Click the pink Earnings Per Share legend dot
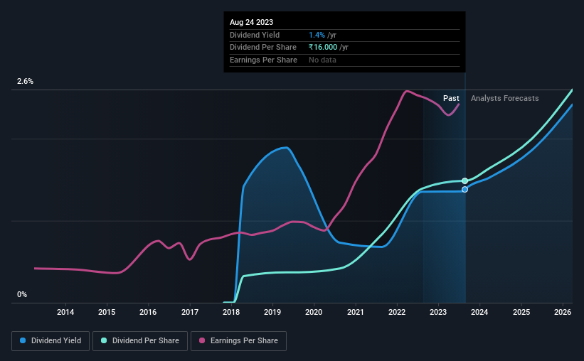584x361 pixels. click(x=202, y=340)
